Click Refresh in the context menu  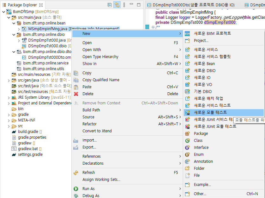89,172
